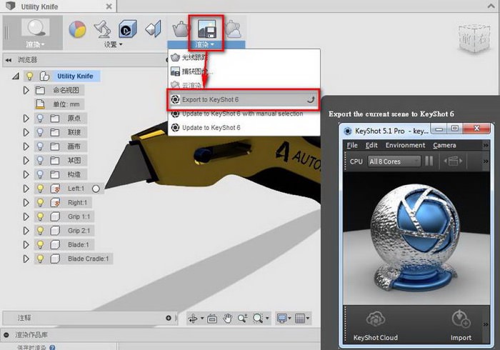The width and height of the screenshot is (500, 350).
Task: Open Scene Settings desk lamp icon
Action: 102,29
